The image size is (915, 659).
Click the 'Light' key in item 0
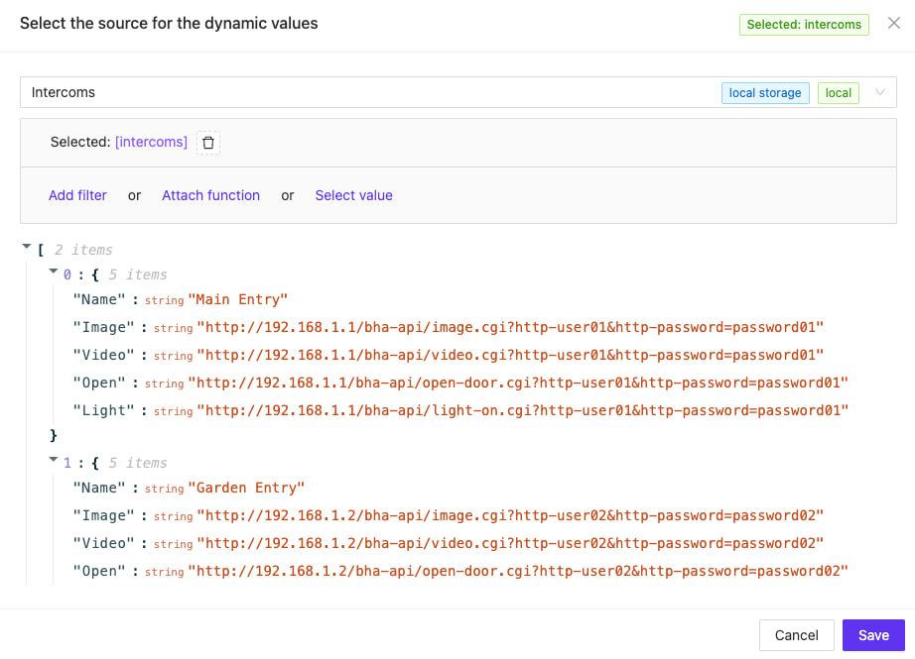click(101, 410)
